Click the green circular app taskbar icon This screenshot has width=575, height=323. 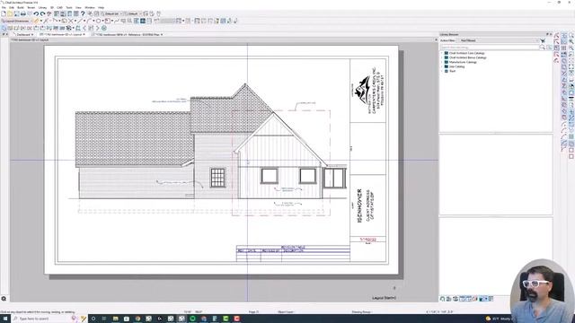pyautogui.click(x=192, y=319)
